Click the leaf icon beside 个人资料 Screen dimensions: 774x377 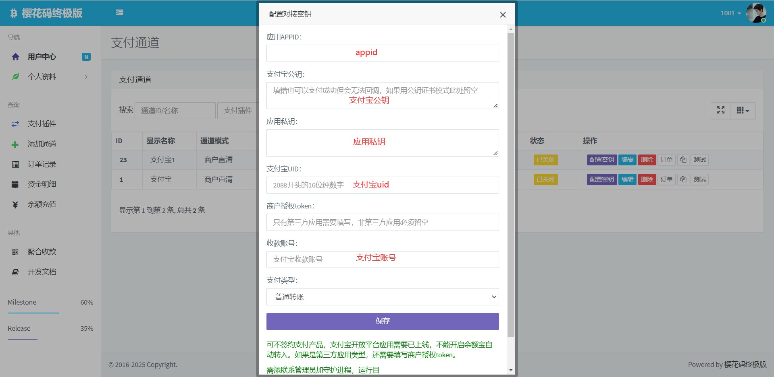click(15, 77)
